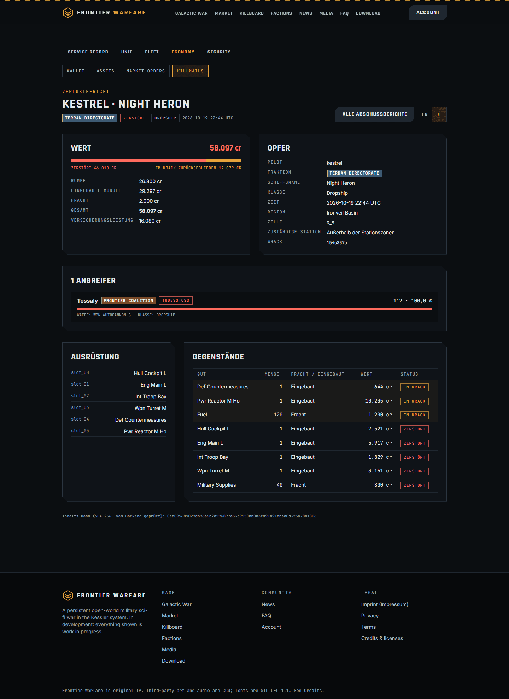Go to Killboard in the header navigation
This screenshot has width=509, height=699.
(x=252, y=13)
